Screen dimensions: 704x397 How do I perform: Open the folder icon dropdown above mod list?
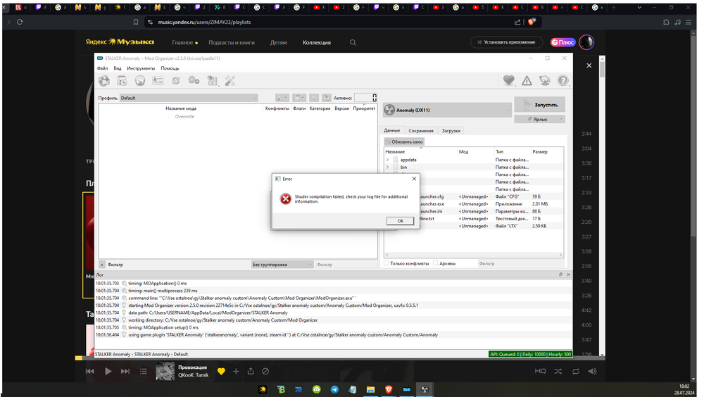pyautogui.click(x=299, y=97)
